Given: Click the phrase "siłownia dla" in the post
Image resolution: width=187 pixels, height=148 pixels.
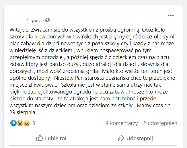Looking at the screenshot, I should pos(154,64).
